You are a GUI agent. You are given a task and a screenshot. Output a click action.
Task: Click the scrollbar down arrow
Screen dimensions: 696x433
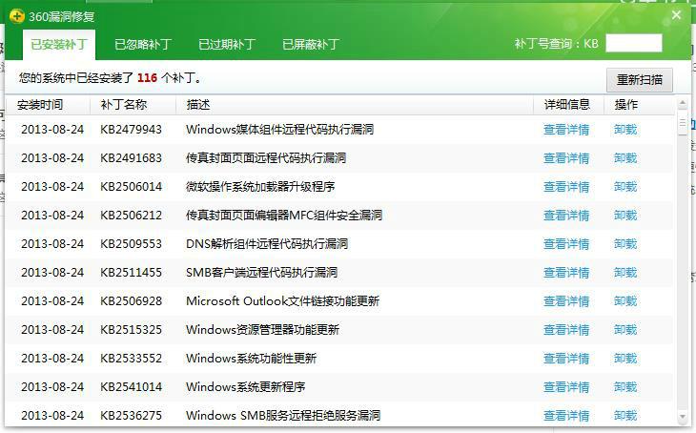pos(683,417)
